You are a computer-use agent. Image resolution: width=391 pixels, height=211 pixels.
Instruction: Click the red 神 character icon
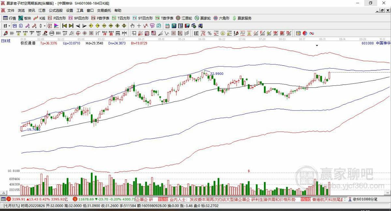click(104, 33)
